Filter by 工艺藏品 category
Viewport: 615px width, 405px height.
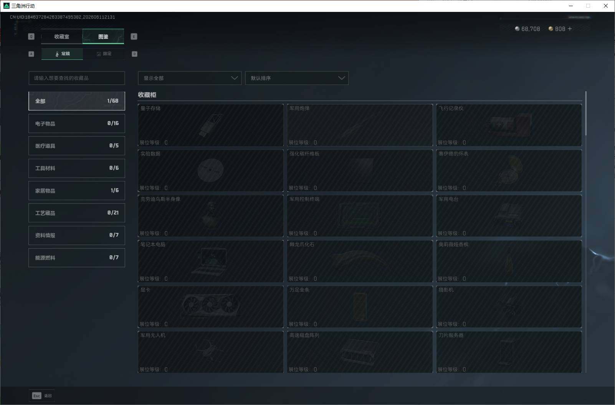click(77, 213)
